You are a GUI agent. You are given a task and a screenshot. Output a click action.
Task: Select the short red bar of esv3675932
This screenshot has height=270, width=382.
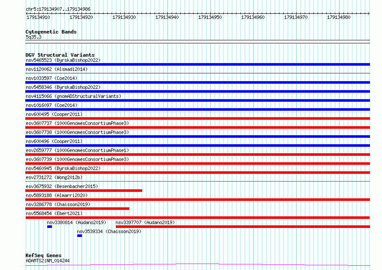click(x=84, y=191)
